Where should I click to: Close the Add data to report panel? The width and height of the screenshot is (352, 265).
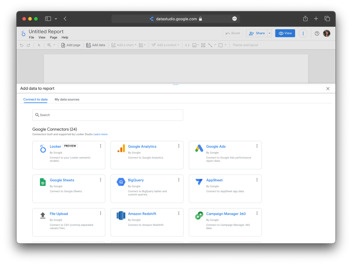328,89
